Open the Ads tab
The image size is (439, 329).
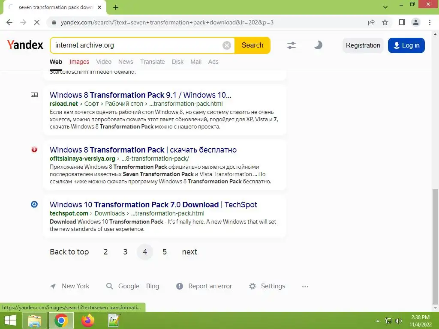click(x=213, y=62)
